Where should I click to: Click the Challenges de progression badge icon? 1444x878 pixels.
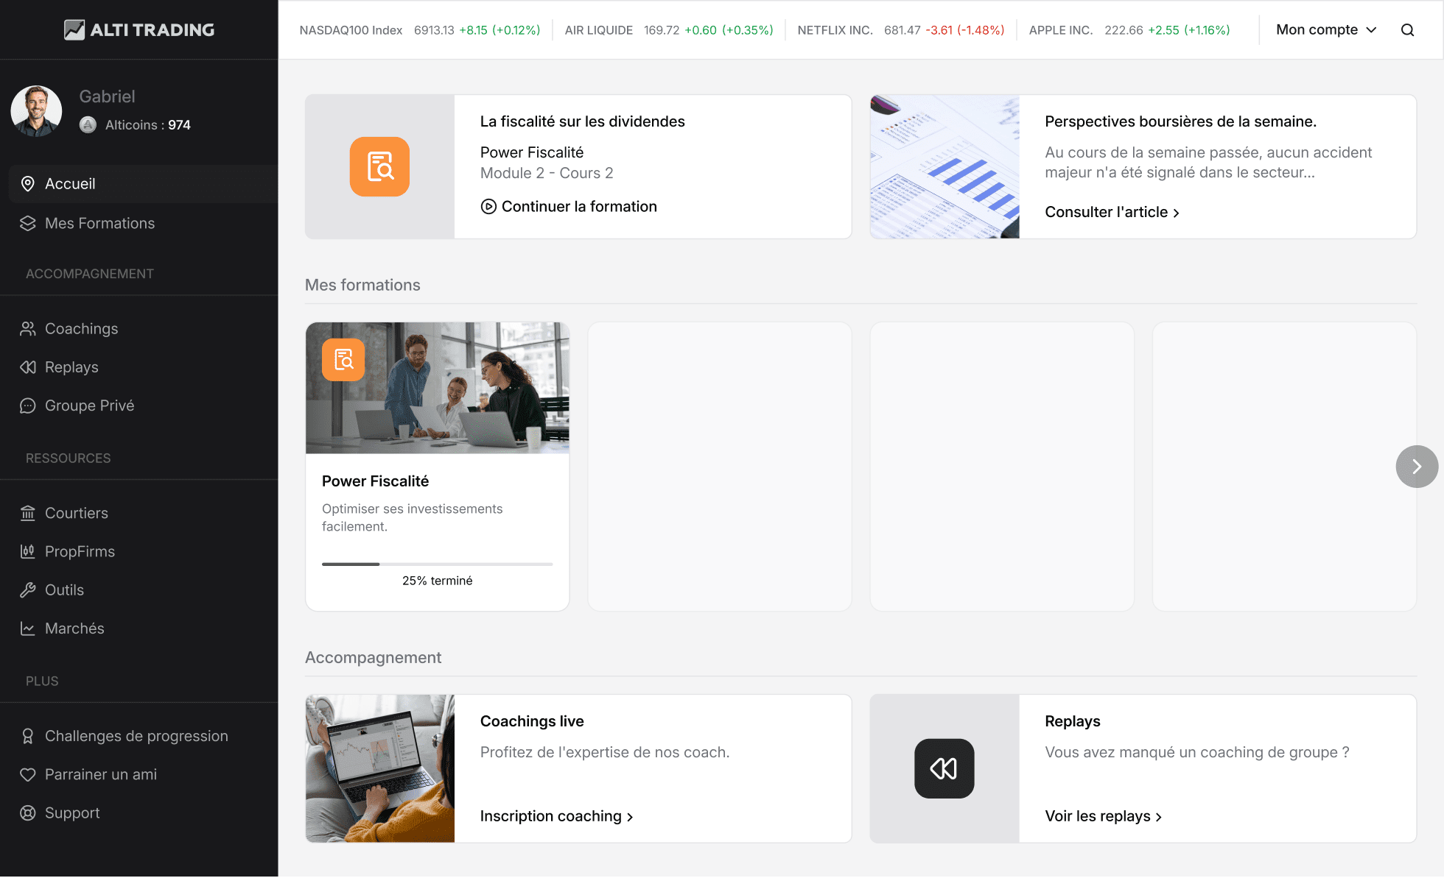pyautogui.click(x=28, y=736)
